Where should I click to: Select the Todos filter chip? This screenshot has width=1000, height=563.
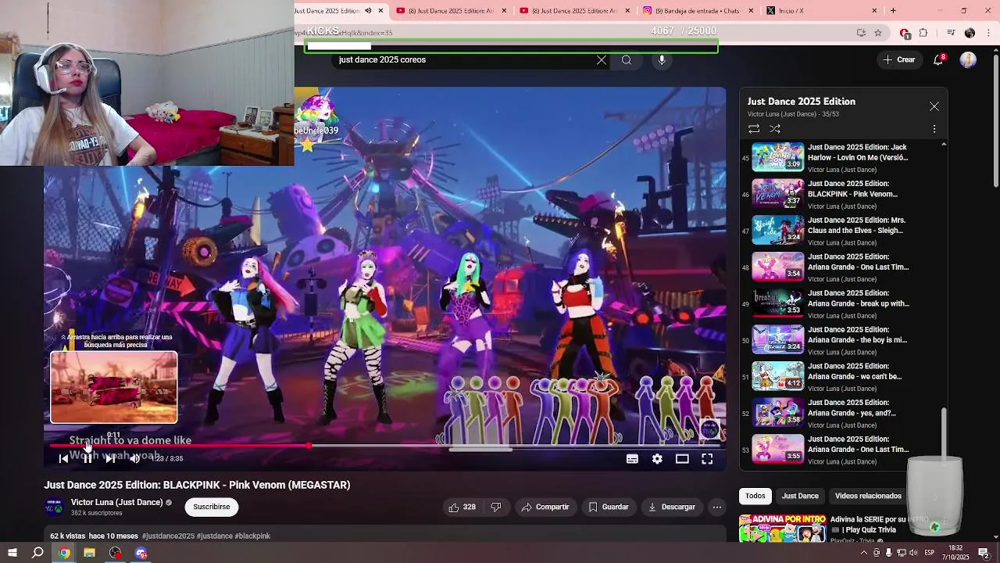[x=755, y=496]
